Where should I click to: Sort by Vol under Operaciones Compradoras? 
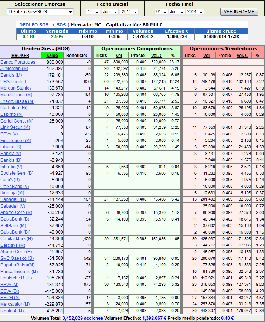click(x=119, y=56)
